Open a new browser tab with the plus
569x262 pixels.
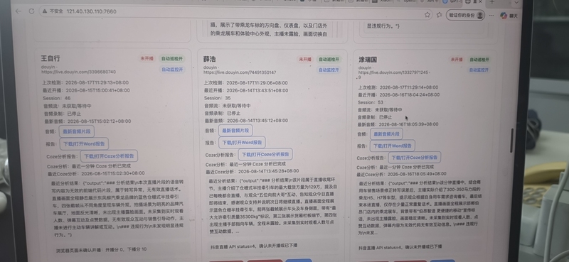tap(492, 2)
